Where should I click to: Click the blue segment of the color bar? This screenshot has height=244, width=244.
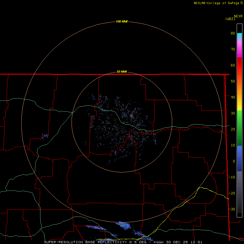click(x=239, y=159)
